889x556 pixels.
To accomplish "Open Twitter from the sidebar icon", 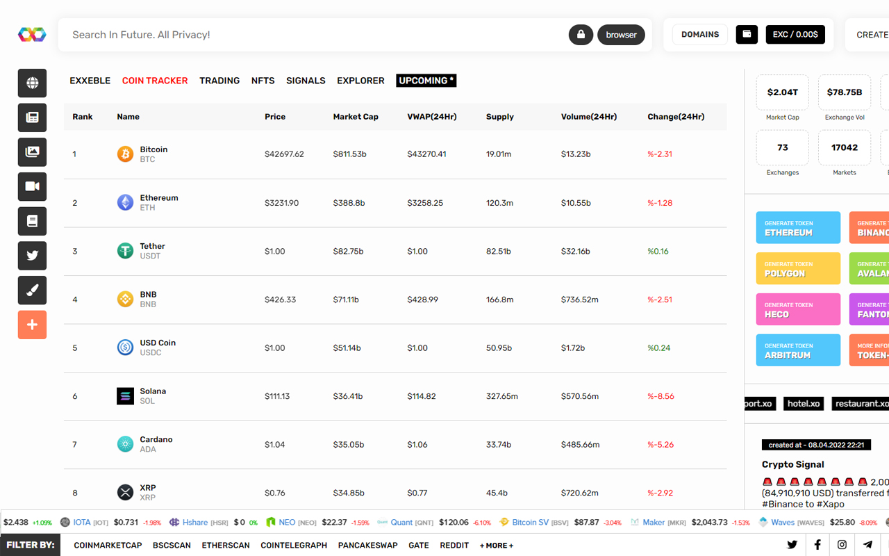I will pyautogui.click(x=32, y=256).
